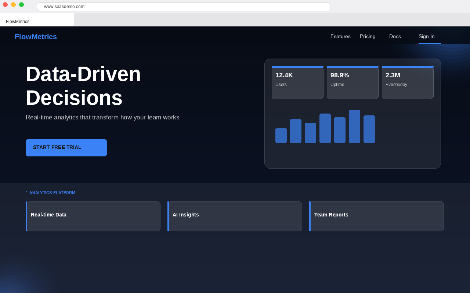
Task: Click the Start Free Trial button
Action: [x=66, y=148]
